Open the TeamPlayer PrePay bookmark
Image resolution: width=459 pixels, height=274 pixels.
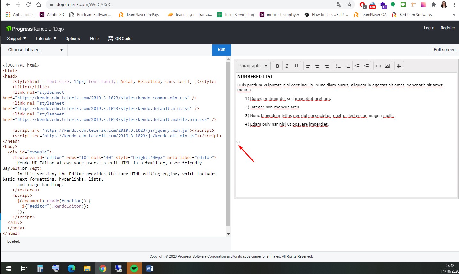coord(140,15)
